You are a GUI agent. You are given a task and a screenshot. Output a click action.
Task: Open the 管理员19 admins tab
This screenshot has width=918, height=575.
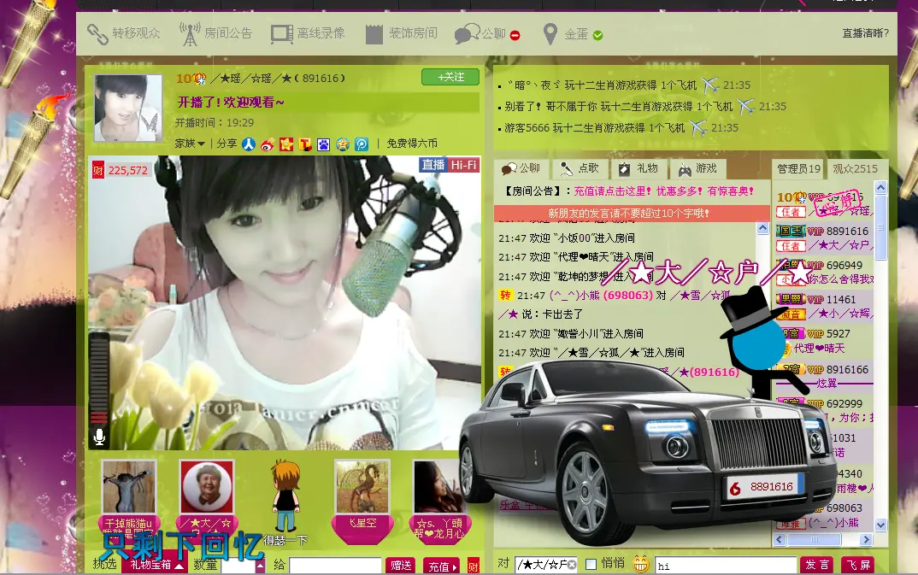pos(798,169)
